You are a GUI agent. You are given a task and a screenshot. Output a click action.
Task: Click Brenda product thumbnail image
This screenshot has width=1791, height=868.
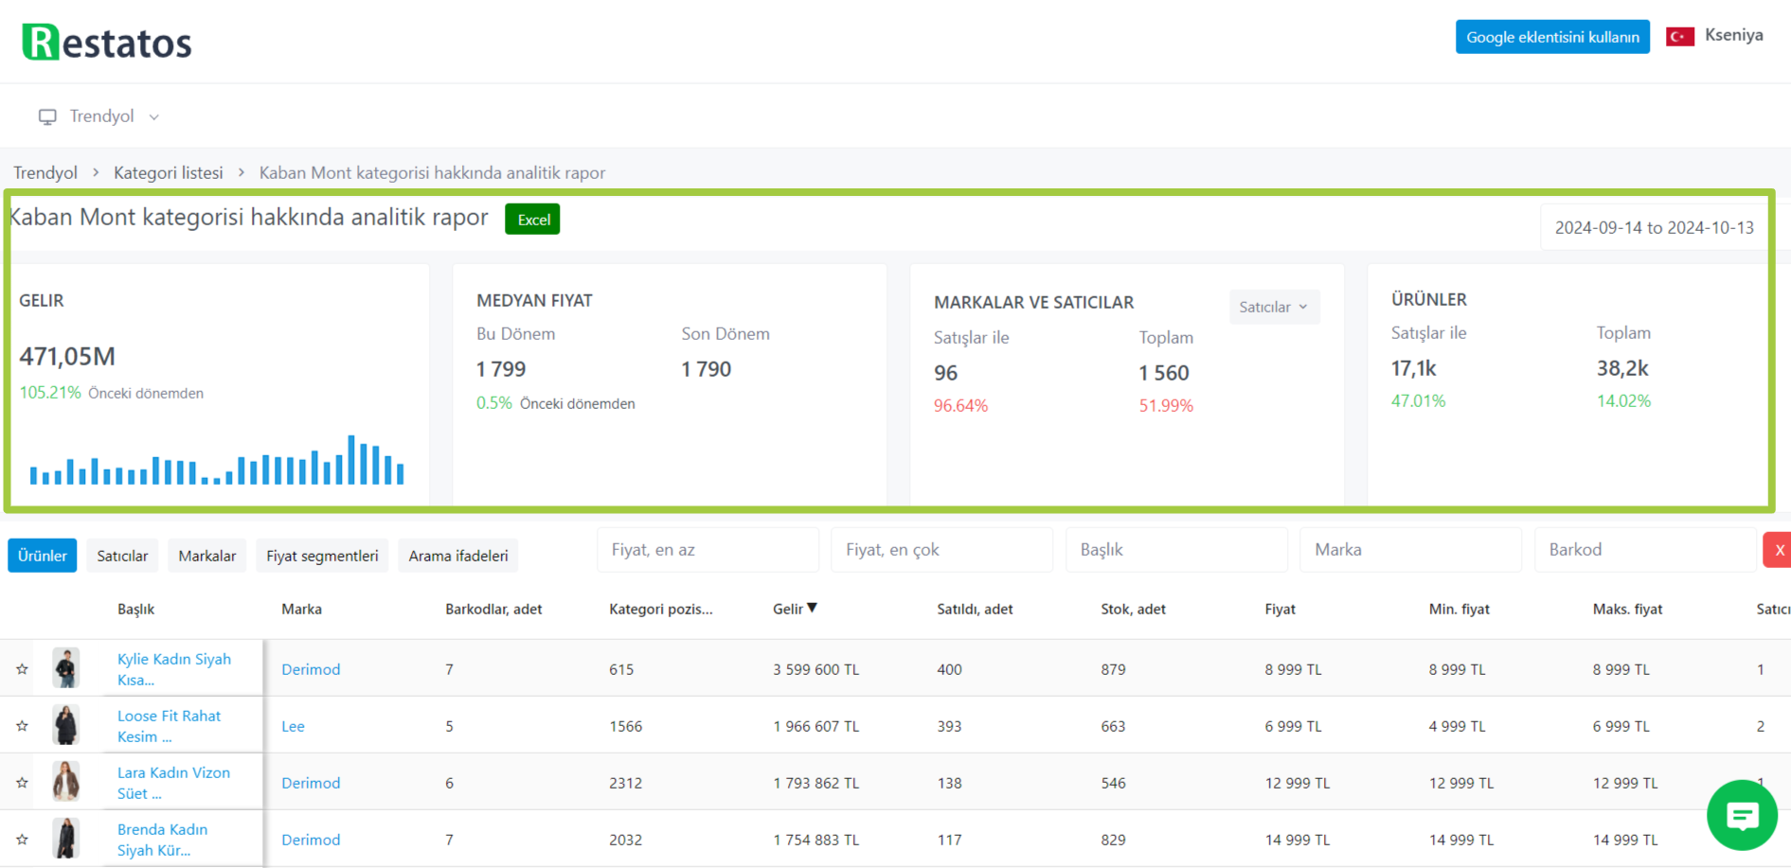65,839
